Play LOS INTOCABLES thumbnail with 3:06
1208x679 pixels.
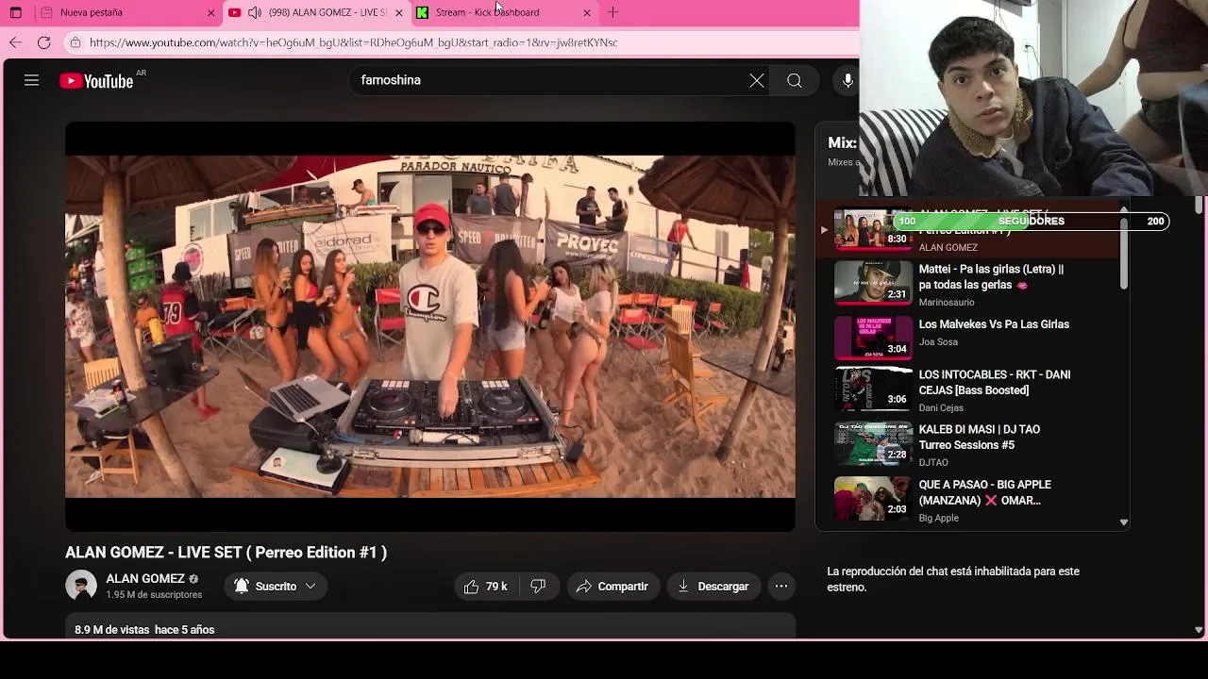click(x=874, y=389)
